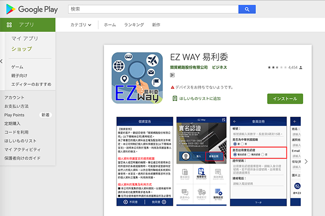Viewport: 325px width, 216px height.
Task: Open developer 關貿網路股份有限公司 link
Action: point(189,67)
